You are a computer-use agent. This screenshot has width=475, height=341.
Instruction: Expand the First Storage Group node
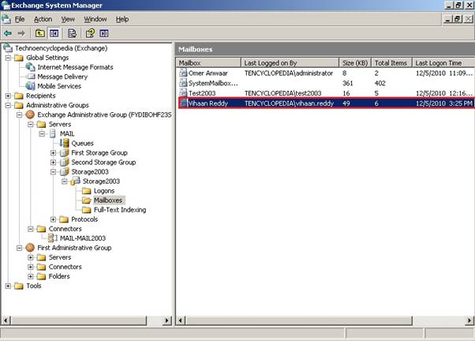[53, 152]
